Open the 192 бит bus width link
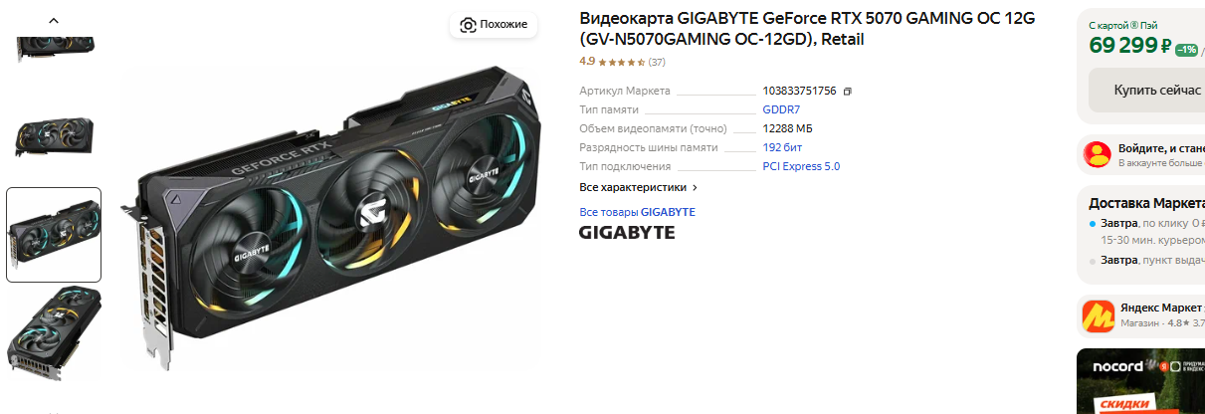 (782, 147)
